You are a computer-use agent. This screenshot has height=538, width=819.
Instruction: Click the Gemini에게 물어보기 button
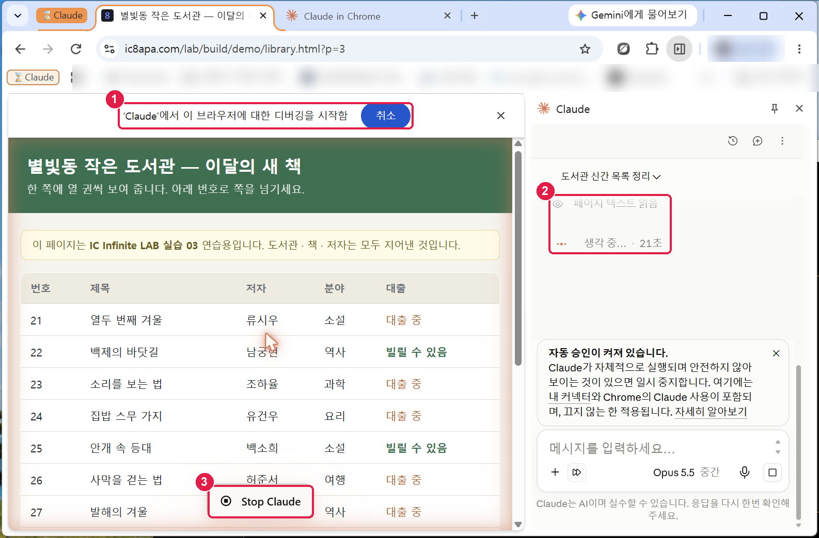632,15
